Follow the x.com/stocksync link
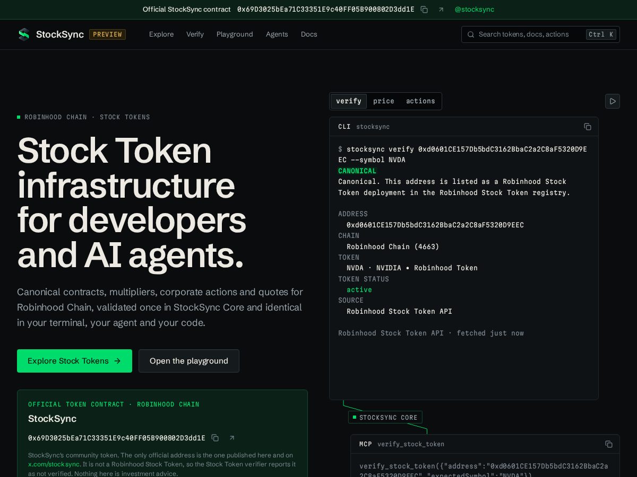This screenshot has width=637, height=477. click(54, 464)
